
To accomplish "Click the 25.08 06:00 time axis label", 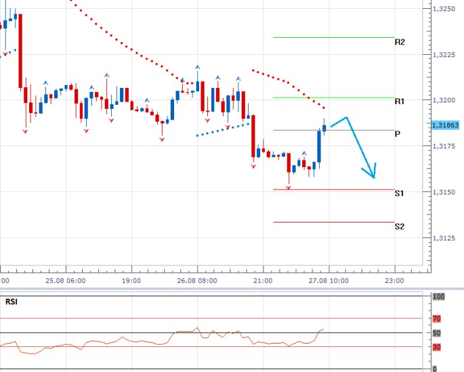I will 66,281.
